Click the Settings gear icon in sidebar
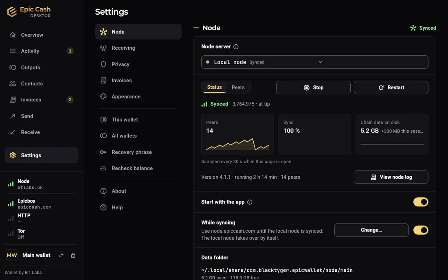Image resolution: width=448 pixels, height=280 pixels. coord(13,155)
